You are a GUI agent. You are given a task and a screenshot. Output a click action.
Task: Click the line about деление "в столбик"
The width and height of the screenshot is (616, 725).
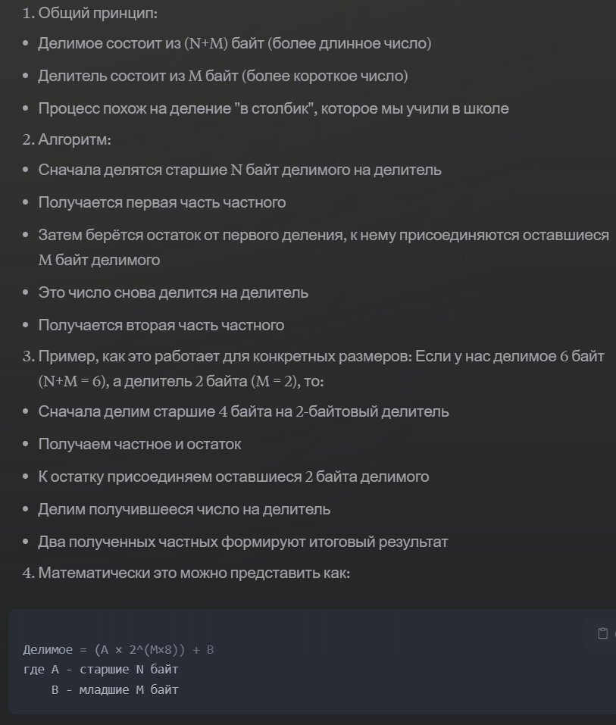coord(273,108)
